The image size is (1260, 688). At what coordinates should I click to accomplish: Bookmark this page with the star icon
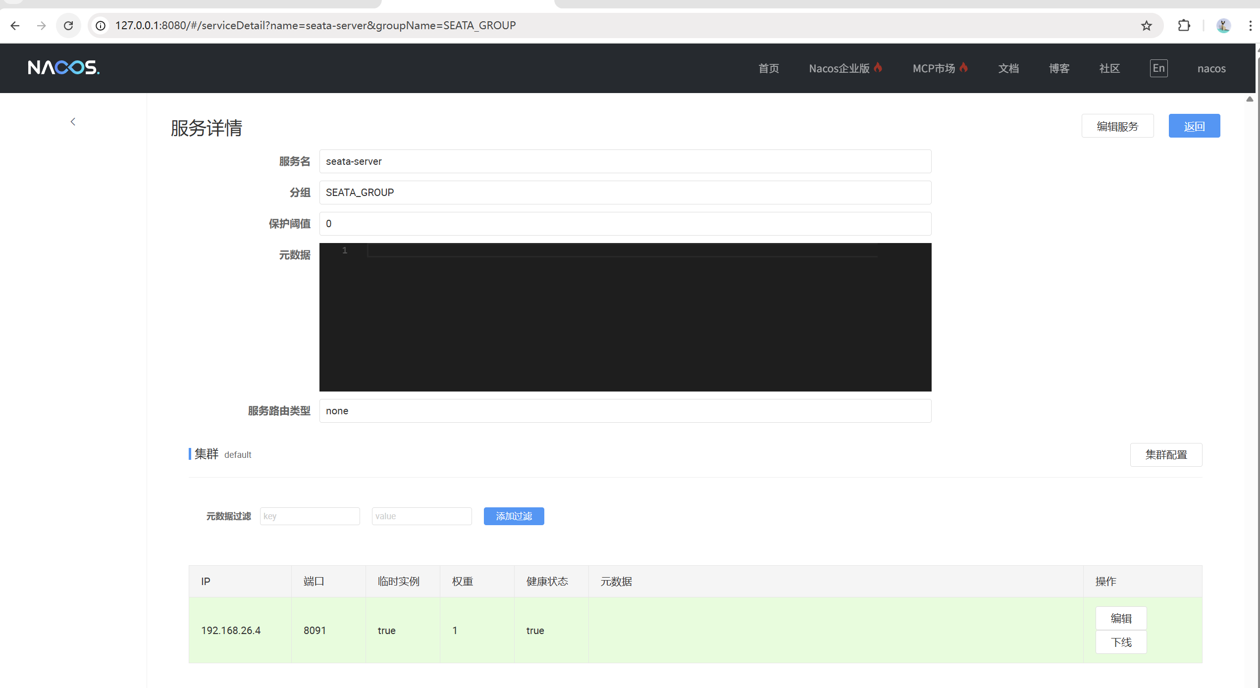(x=1146, y=26)
